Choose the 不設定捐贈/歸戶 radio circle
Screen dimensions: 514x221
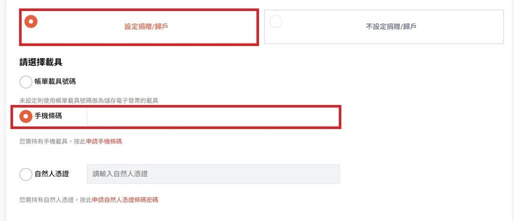276,22
